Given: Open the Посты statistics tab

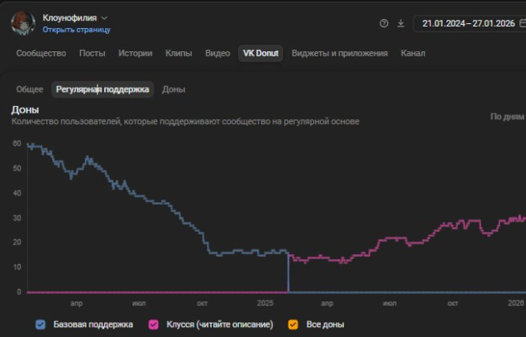Looking at the screenshot, I should (92, 54).
